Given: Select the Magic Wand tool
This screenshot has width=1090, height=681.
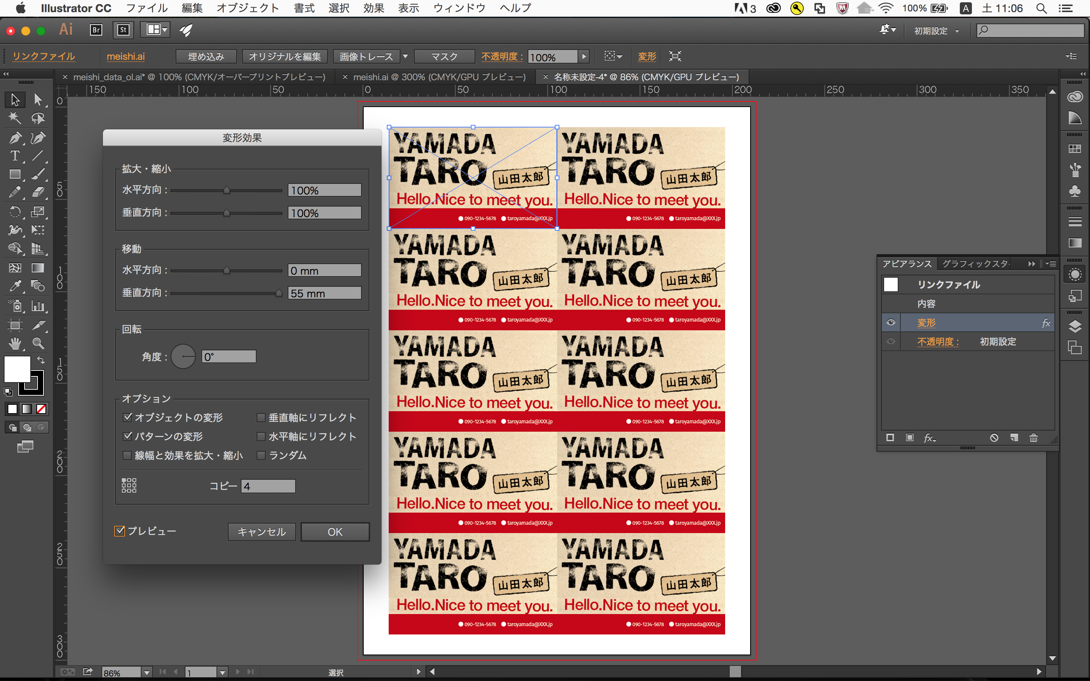Looking at the screenshot, I should [x=14, y=118].
